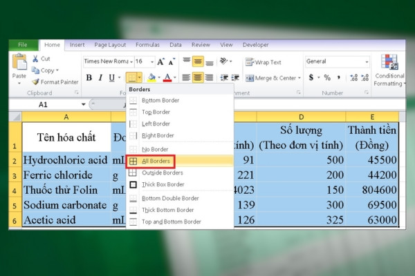
Task: Open the Name Box dropdown arrow
Action: 84,104
